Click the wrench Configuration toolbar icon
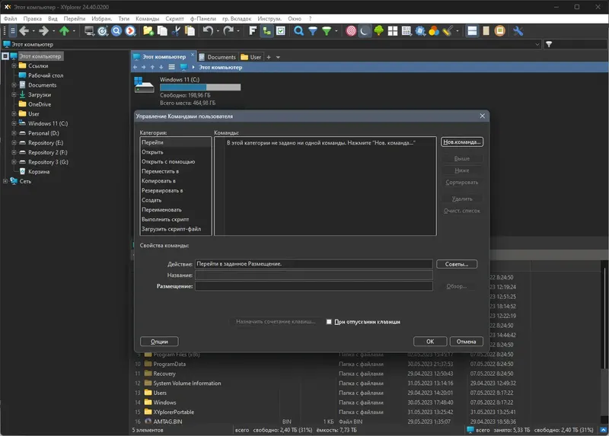Screen dimensions: 609x436 (518, 31)
